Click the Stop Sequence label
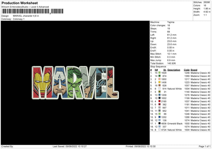Screen dimensions: 212x149 158,66
